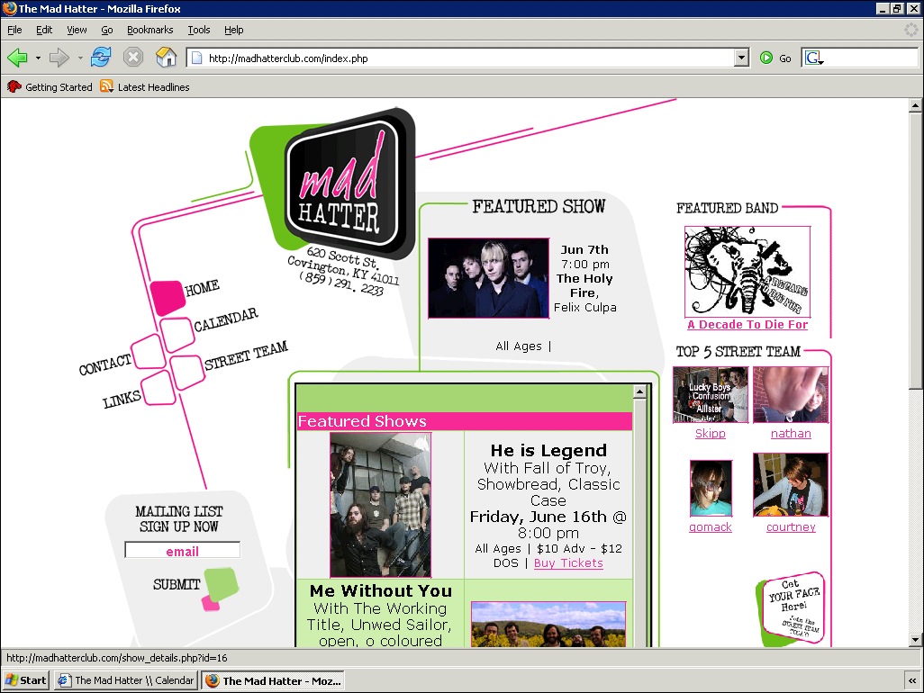Click the elephant featured band image

[x=747, y=272]
